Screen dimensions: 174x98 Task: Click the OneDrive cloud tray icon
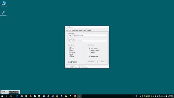(x=140, y=96)
